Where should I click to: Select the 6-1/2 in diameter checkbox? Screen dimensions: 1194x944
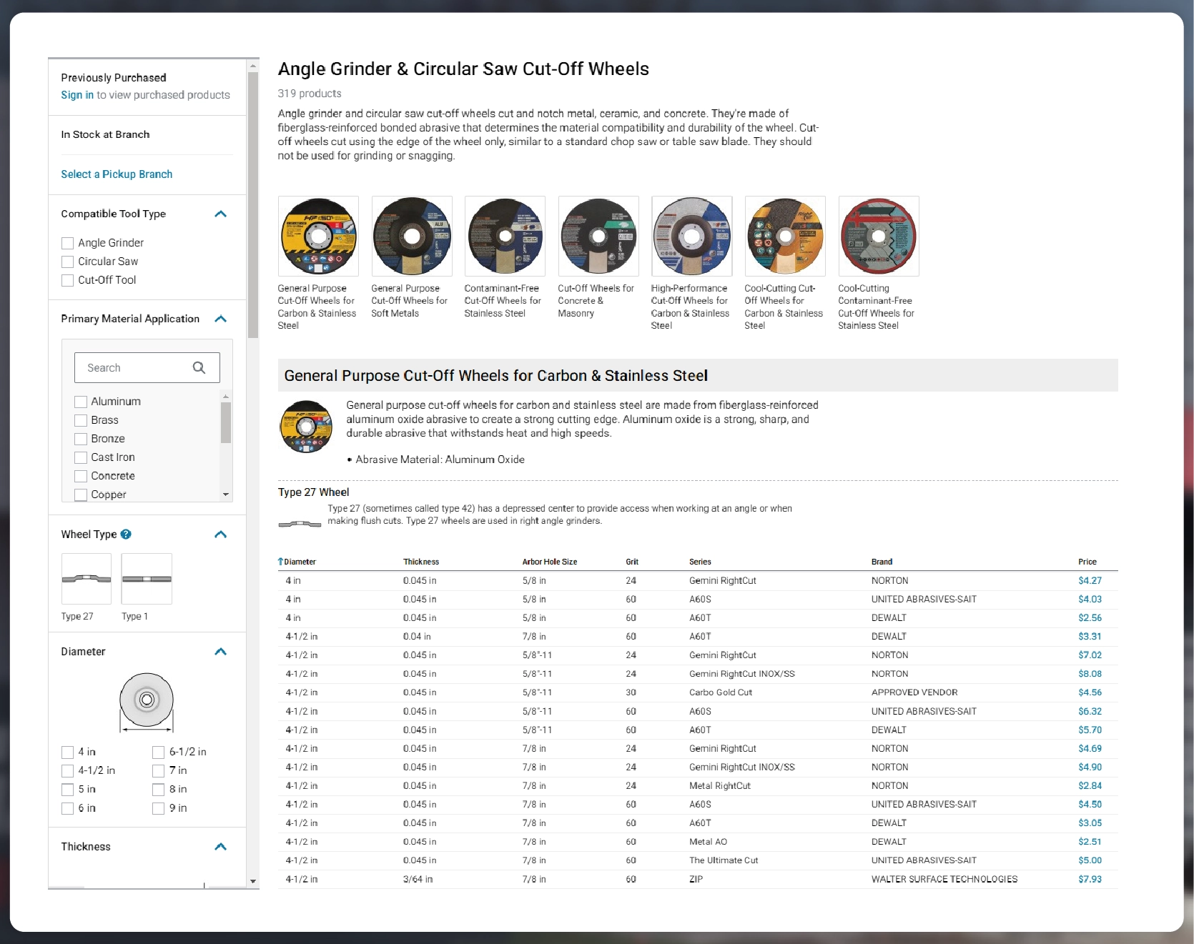pyautogui.click(x=159, y=752)
